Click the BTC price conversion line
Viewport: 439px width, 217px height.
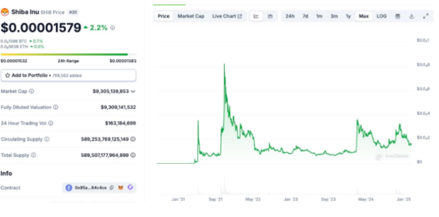[x=22, y=41]
